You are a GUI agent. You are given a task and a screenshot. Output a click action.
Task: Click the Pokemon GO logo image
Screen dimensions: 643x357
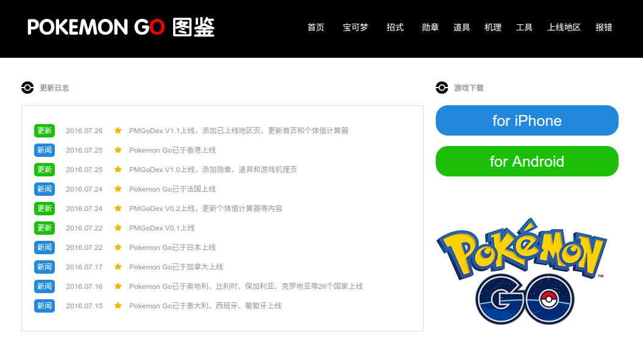click(522, 271)
